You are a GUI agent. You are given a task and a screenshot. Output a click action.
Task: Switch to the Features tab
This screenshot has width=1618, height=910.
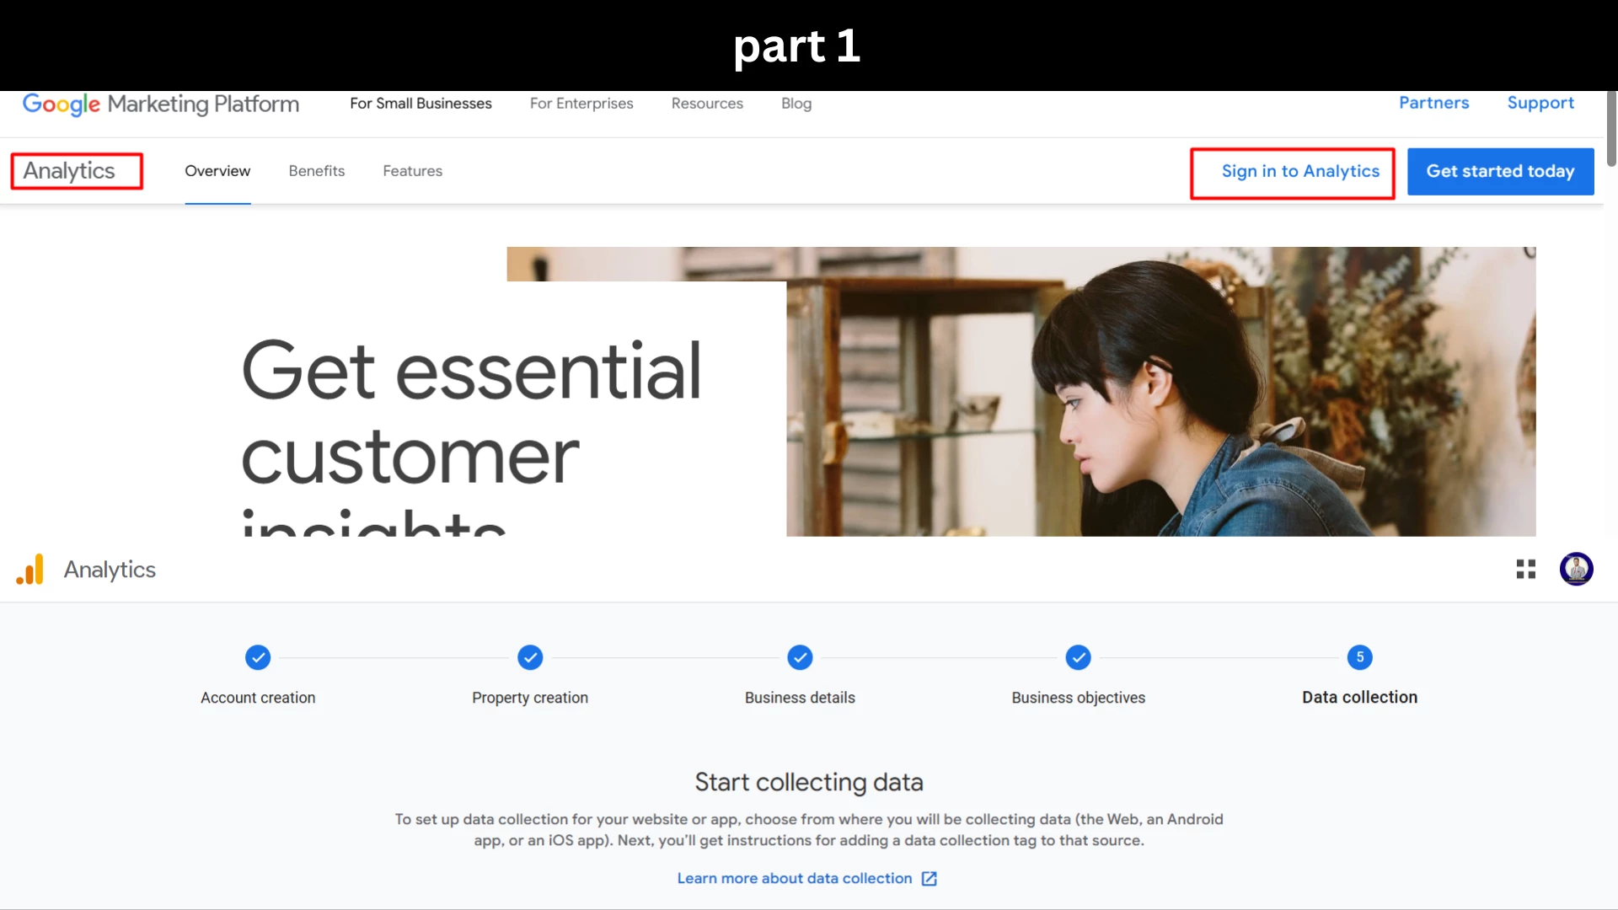tap(412, 171)
